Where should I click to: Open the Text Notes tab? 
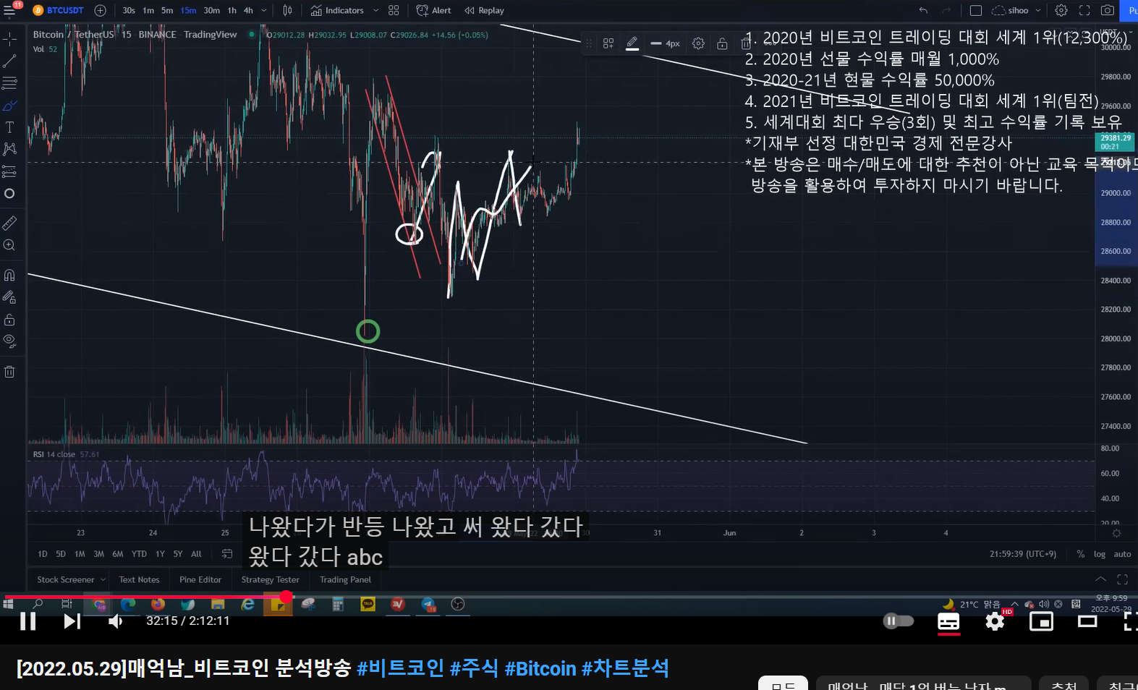(x=139, y=579)
